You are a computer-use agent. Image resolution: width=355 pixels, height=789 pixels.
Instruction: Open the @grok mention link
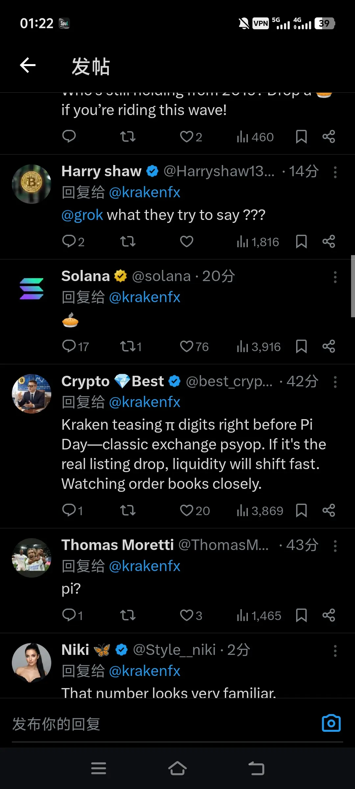82,215
